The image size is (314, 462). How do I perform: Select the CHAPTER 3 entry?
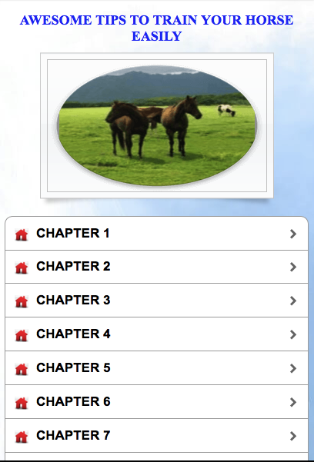coord(156,301)
